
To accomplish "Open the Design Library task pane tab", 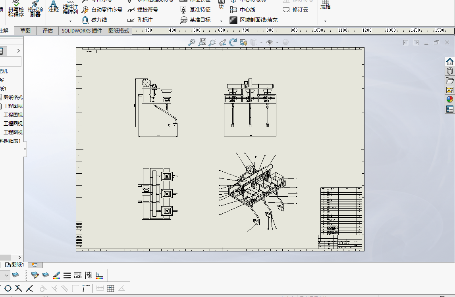I will pyautogui.click(x=450, y=71).
